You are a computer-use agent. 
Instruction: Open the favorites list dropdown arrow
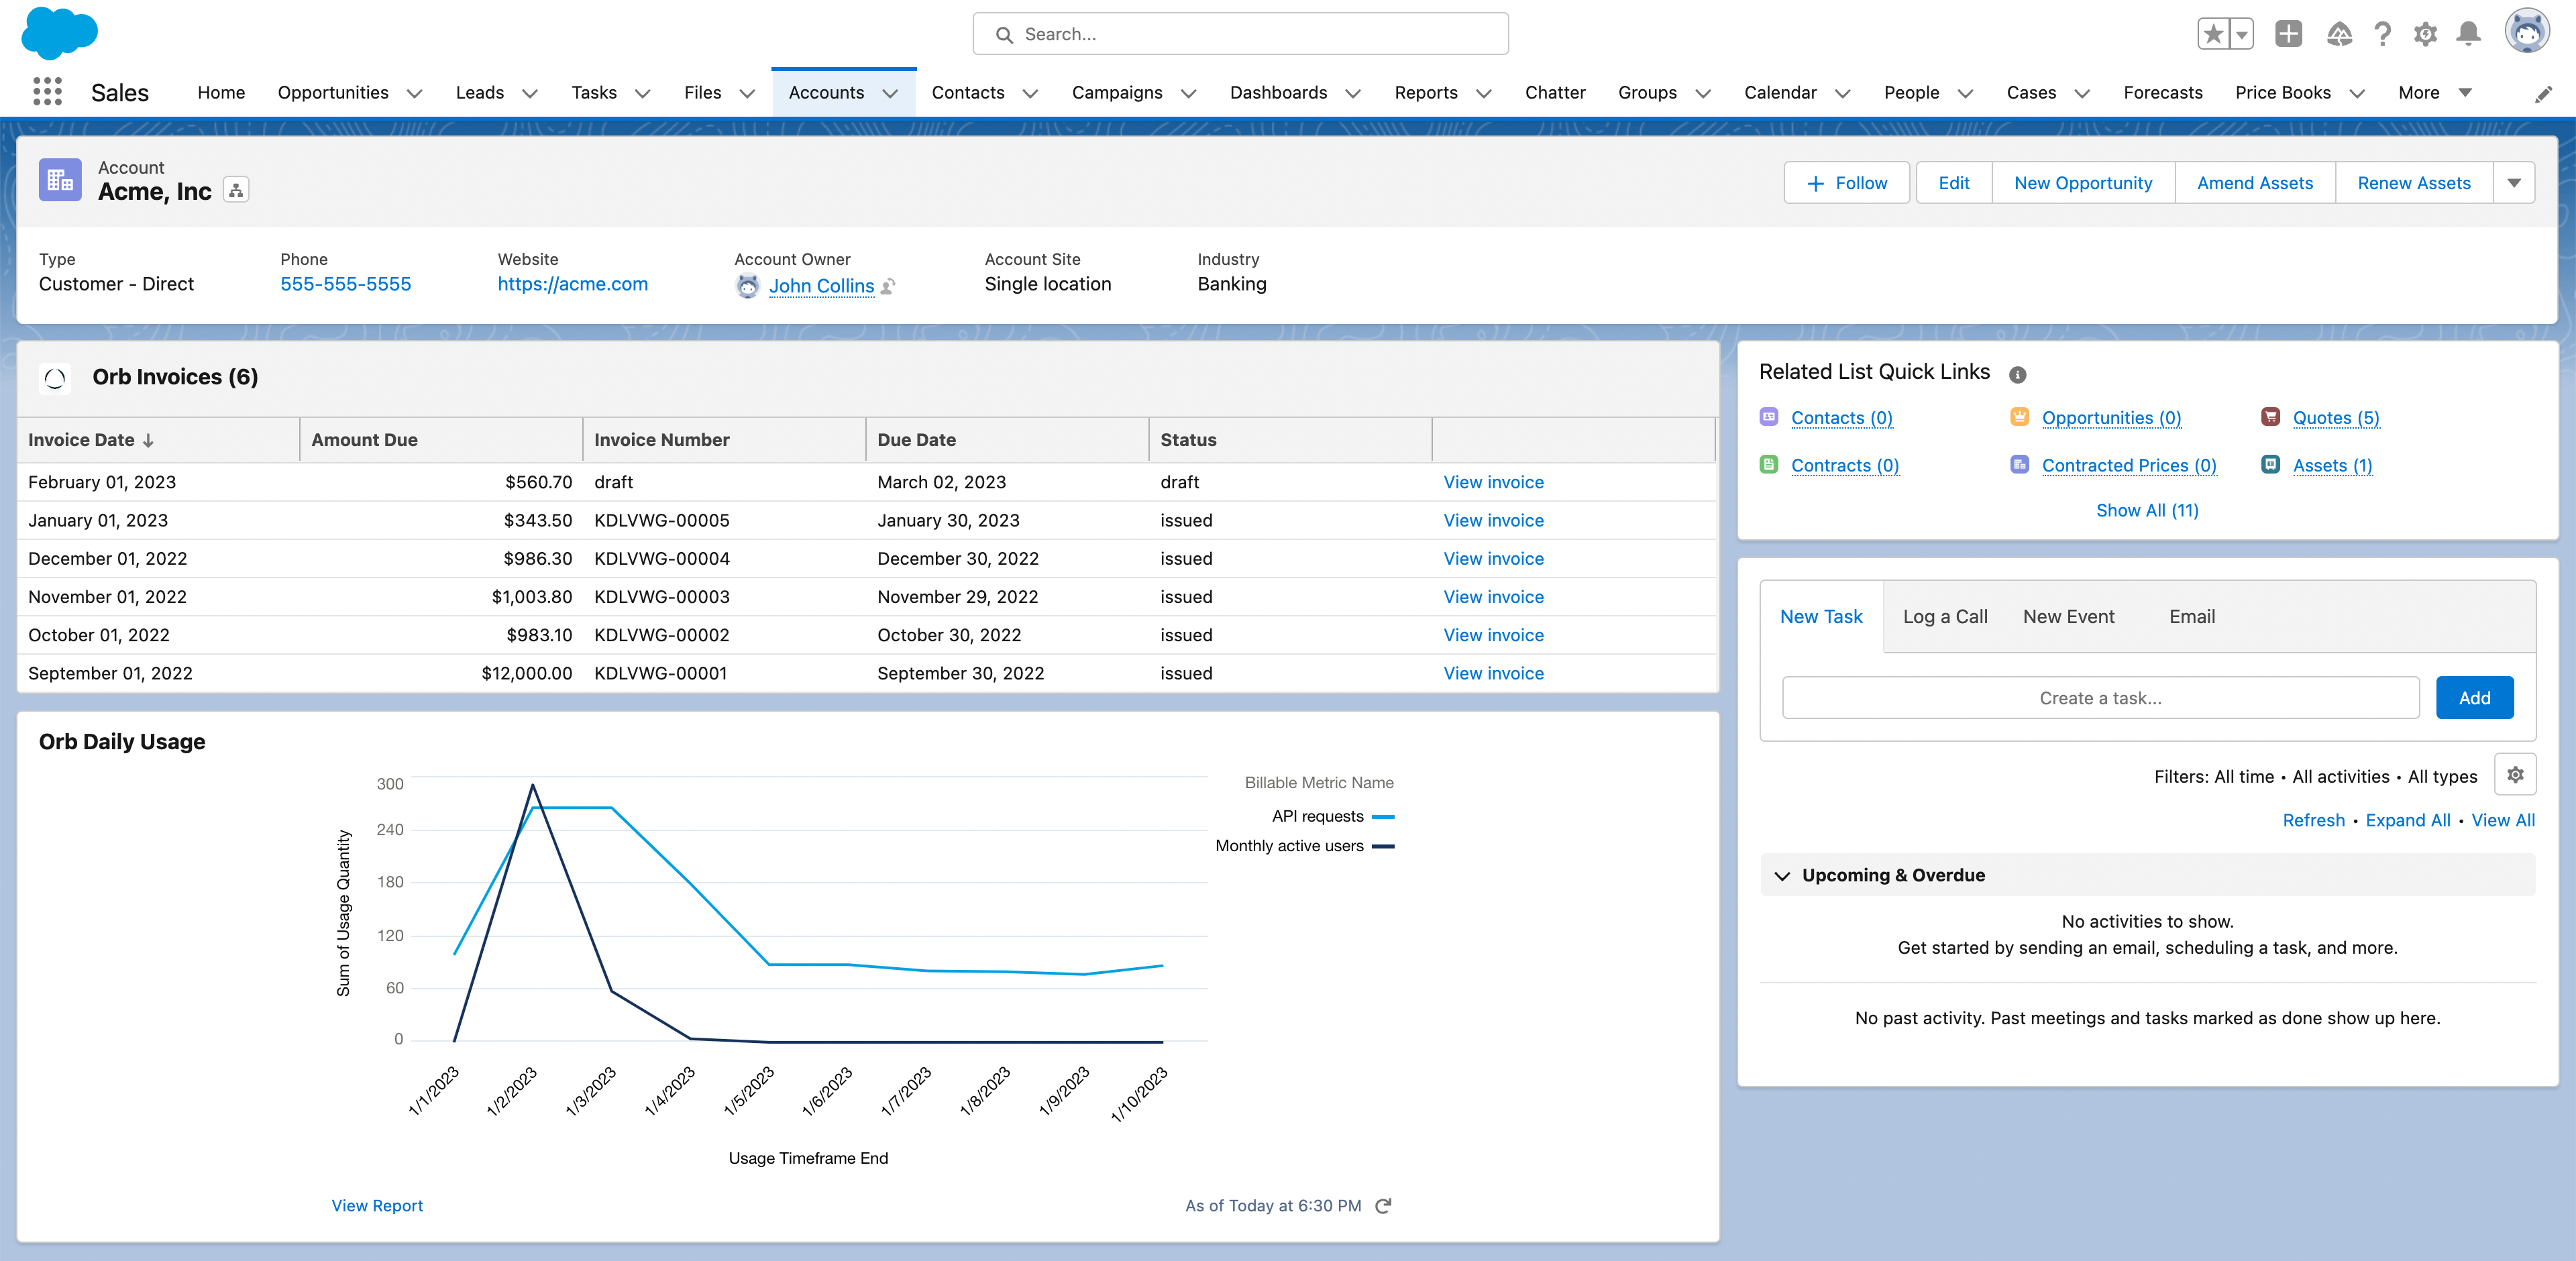tap(2242, 34)
